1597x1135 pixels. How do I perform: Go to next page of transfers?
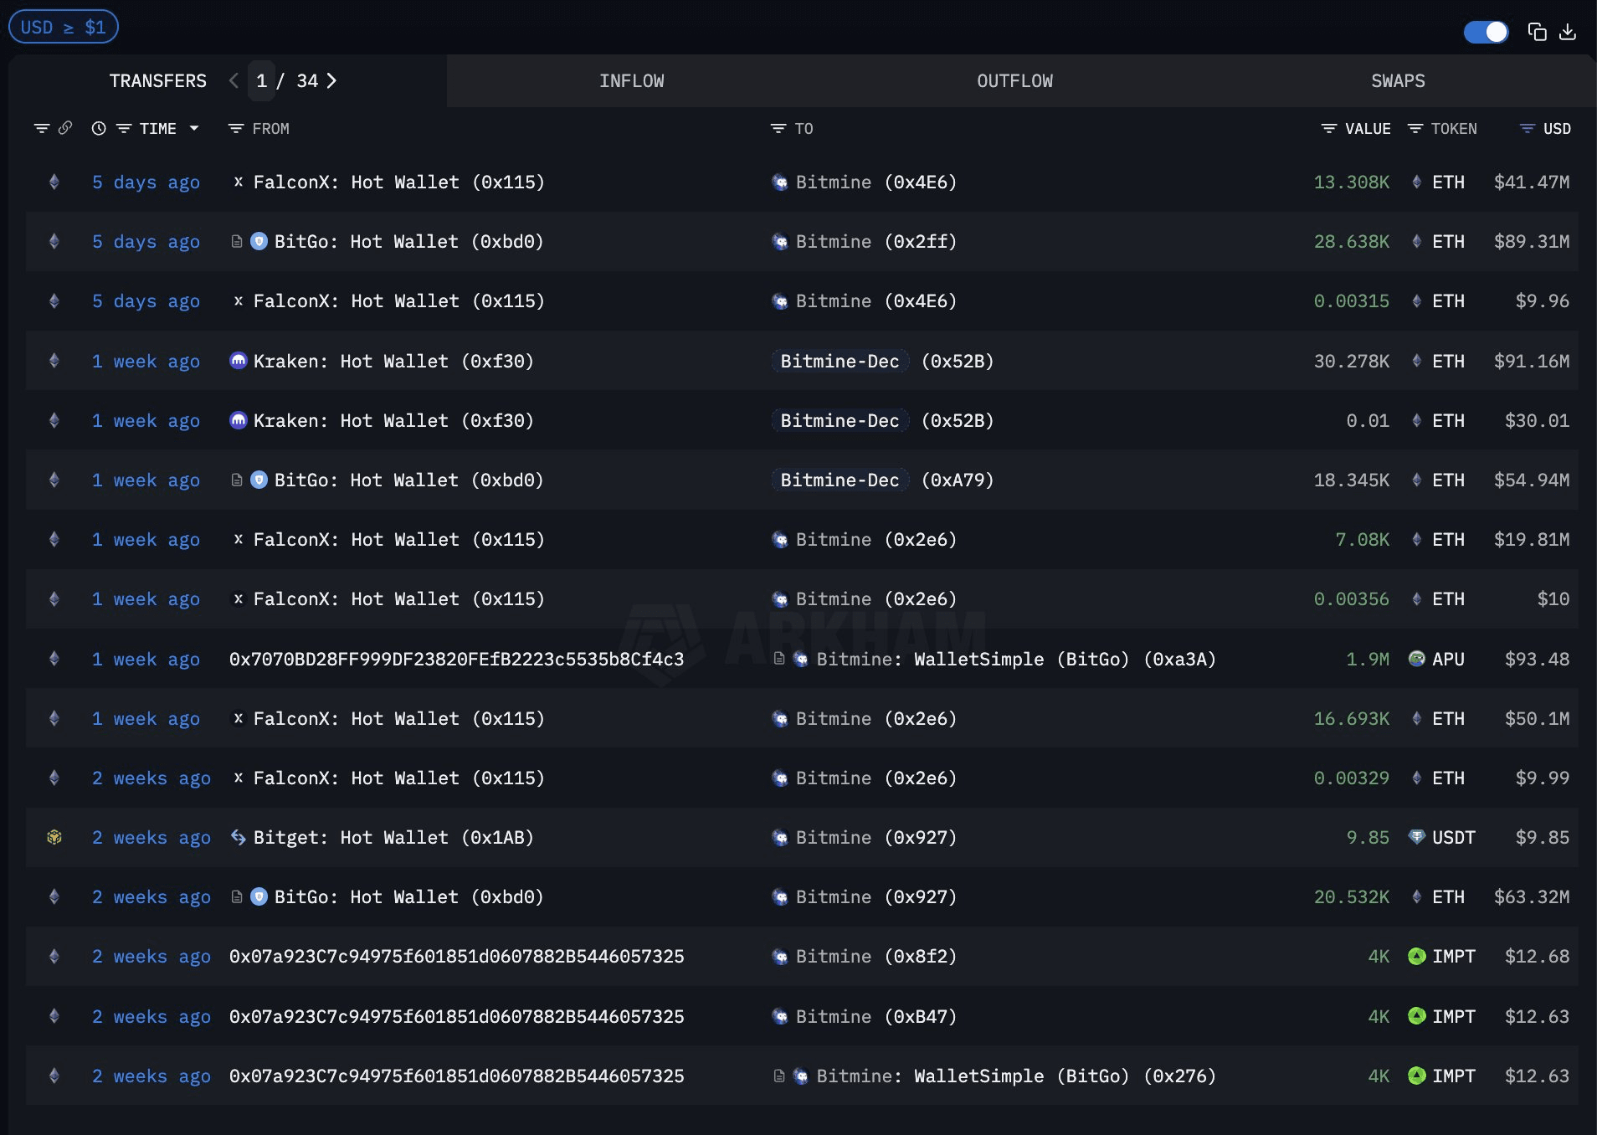(331, 80)
